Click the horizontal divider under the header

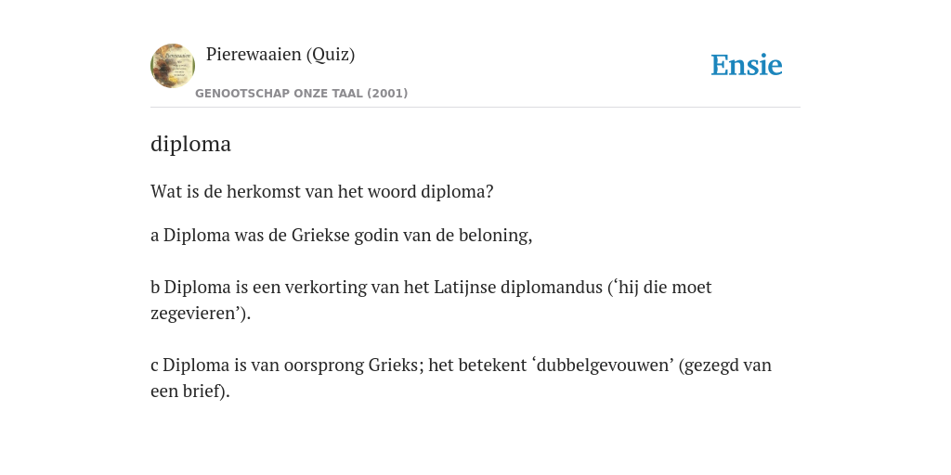(x=475, y=108)
